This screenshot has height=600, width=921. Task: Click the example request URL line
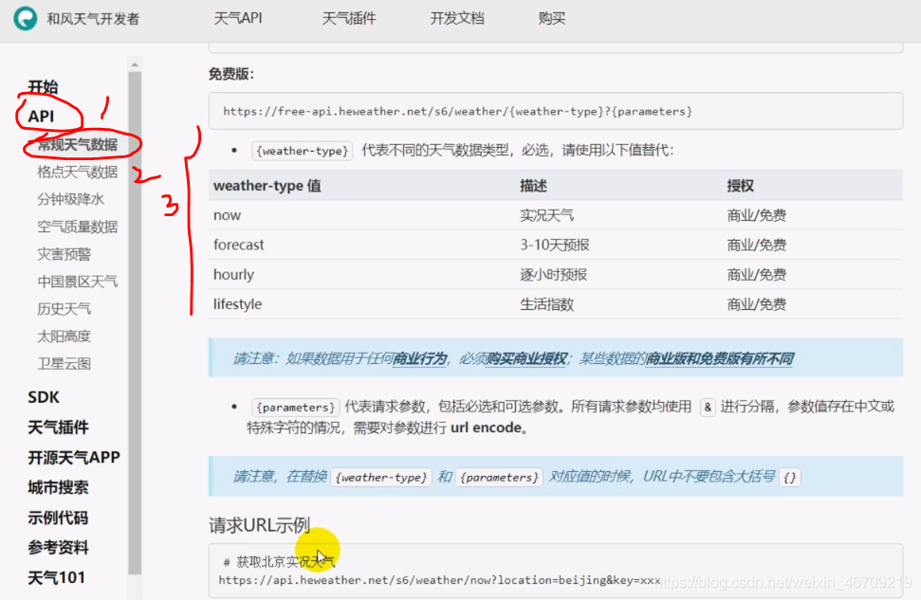tap(439, 580)
